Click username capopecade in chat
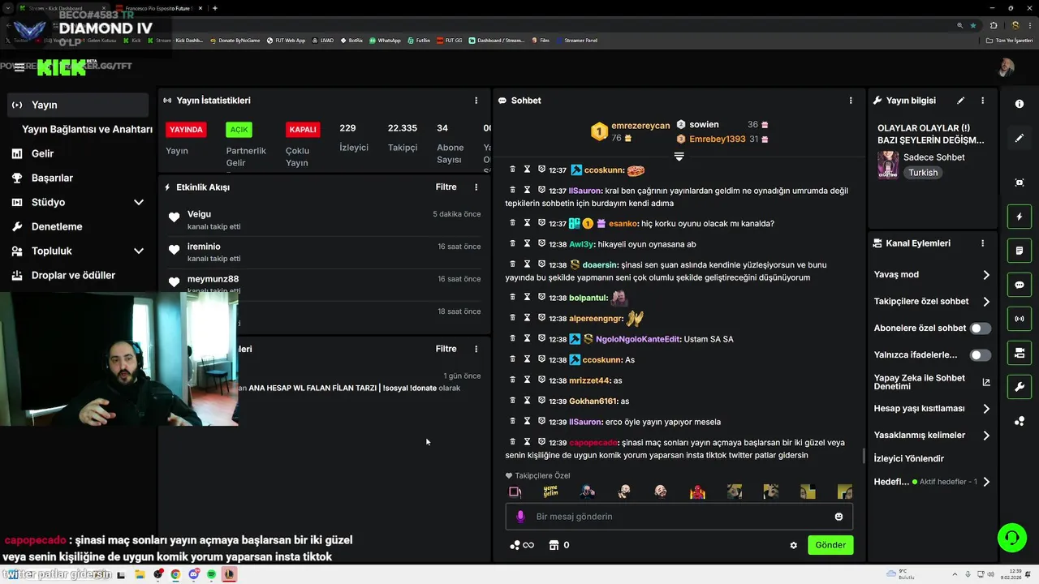The width and height of the screenshot is (1039, 584). [593, 443]
